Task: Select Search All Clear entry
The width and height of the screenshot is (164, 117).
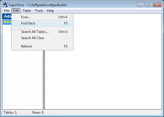Action: tap(42, 38)
